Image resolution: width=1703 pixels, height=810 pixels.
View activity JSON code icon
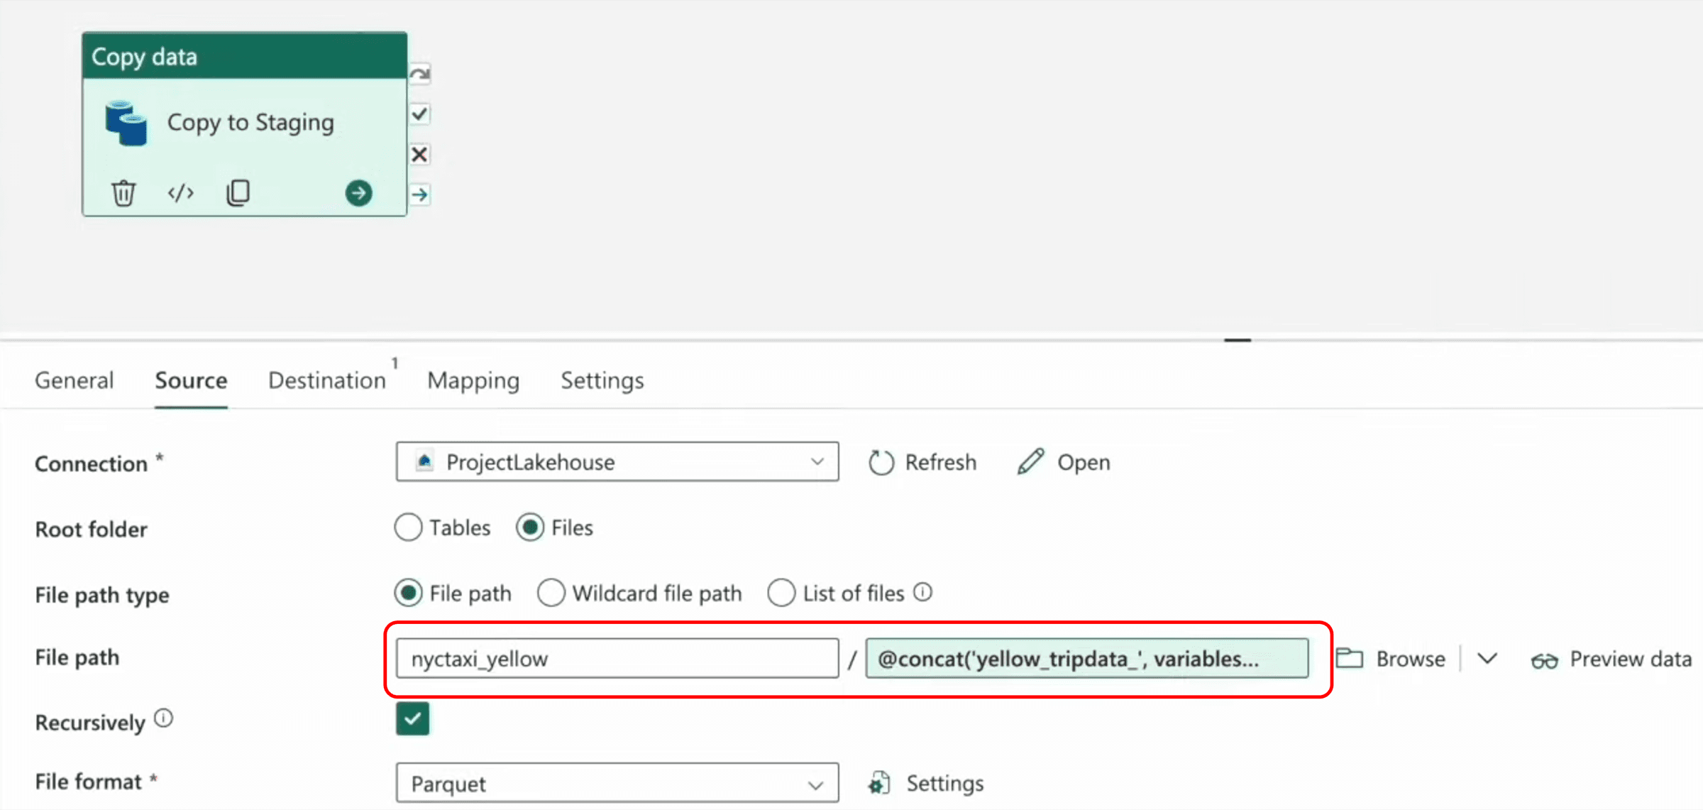pos(180,193)
